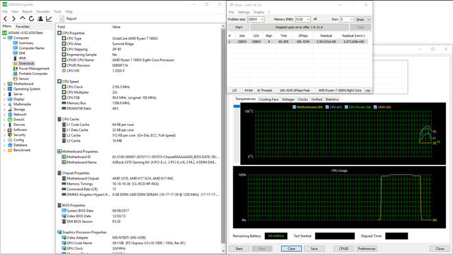
Task: Uncheck the Motherboard temperature checkbox
Action: tap(294, 107)
